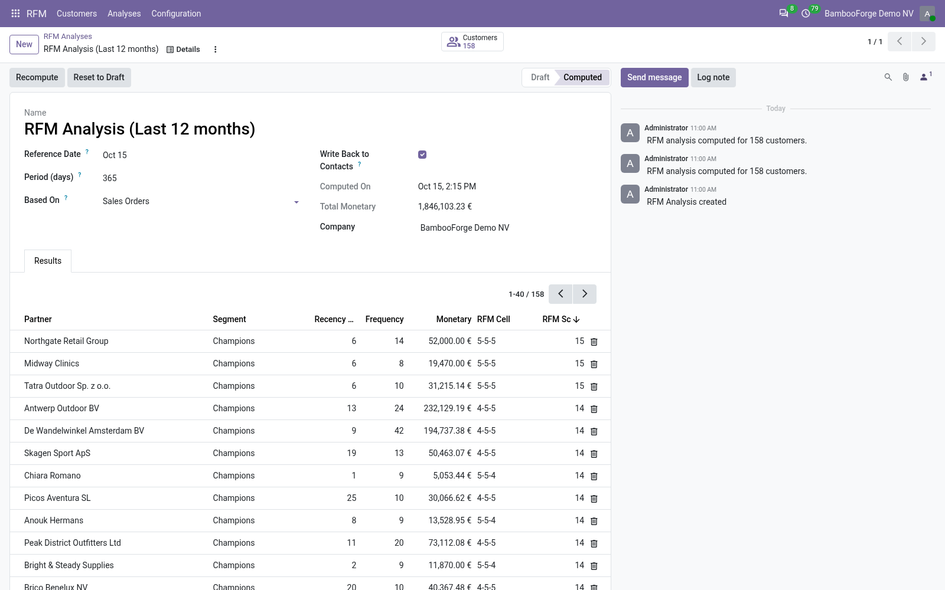Delete the Skagen Sport ApS row
Screen dimensions: 945x590
[x=594, y=454]
